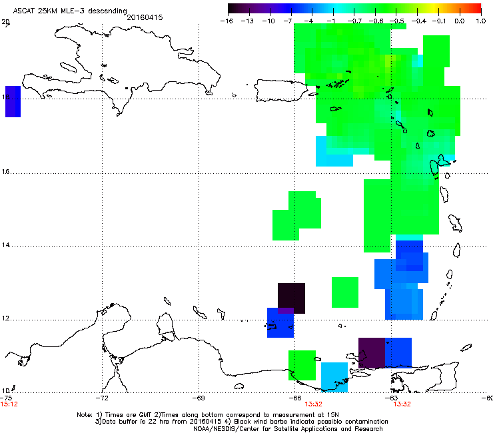
Task: Click the color bar label -13
Action: point(247,21)
